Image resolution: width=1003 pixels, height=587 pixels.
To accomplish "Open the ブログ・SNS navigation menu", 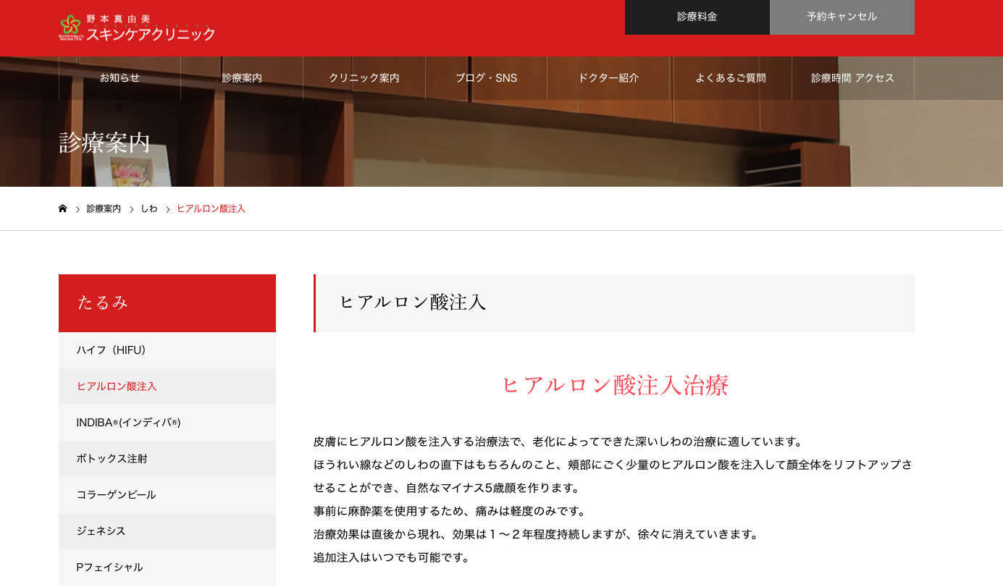I will click(487, 77).
